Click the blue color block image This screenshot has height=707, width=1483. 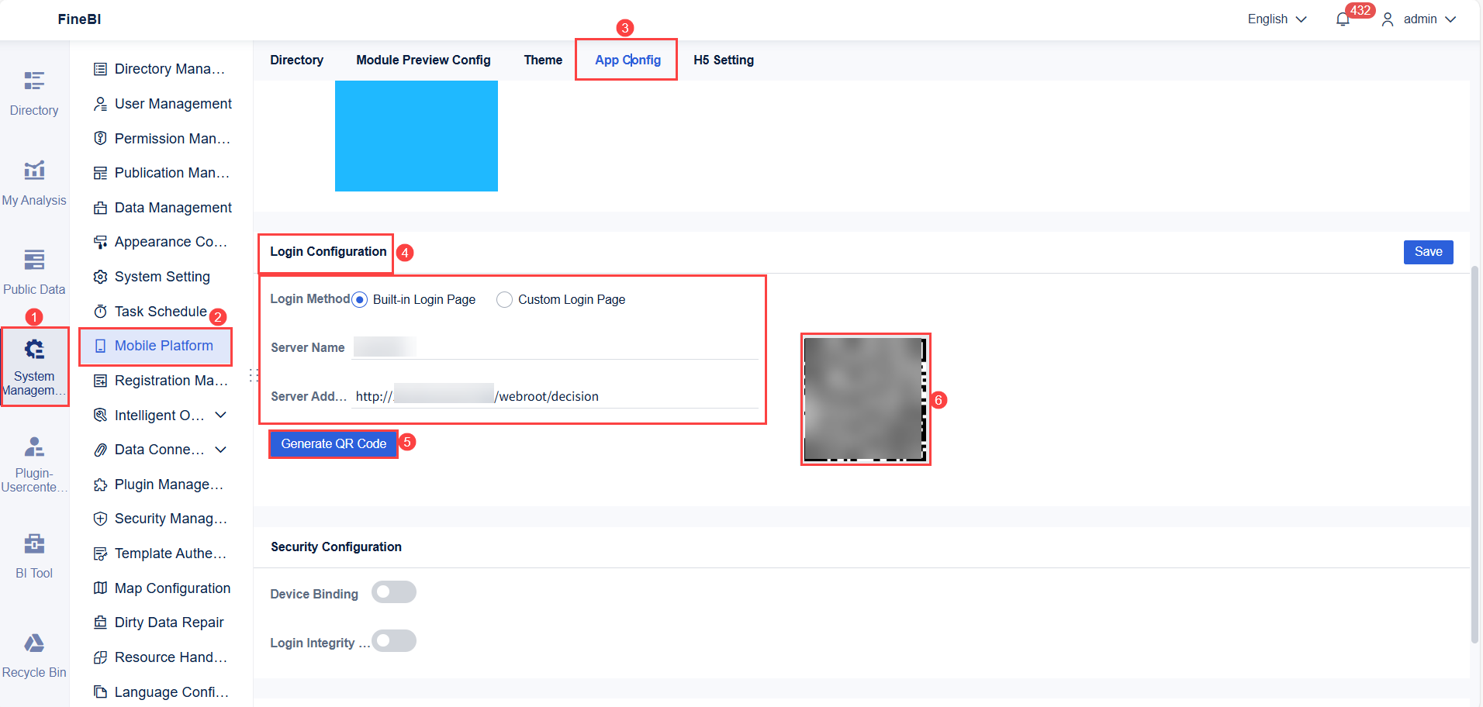417,136
